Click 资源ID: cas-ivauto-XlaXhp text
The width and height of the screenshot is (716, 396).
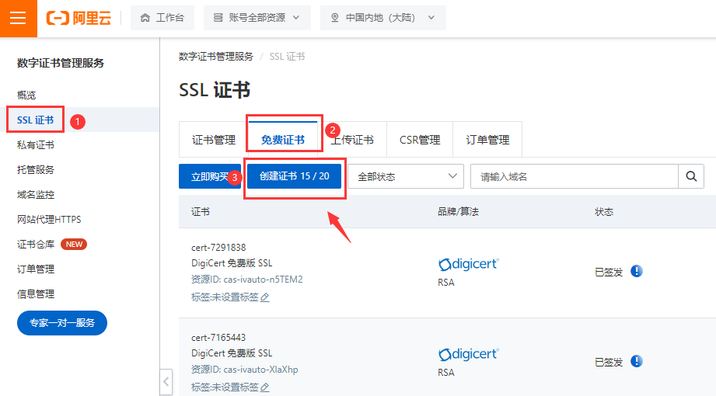coord(244,370)
